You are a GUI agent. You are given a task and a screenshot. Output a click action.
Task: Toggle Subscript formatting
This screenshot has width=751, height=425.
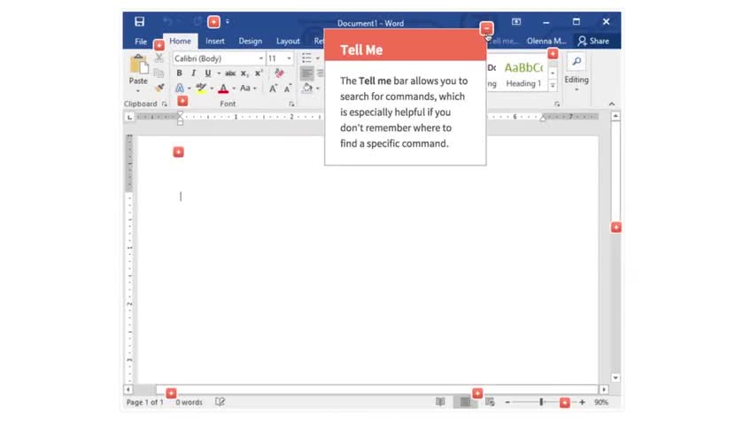point(244,73)
